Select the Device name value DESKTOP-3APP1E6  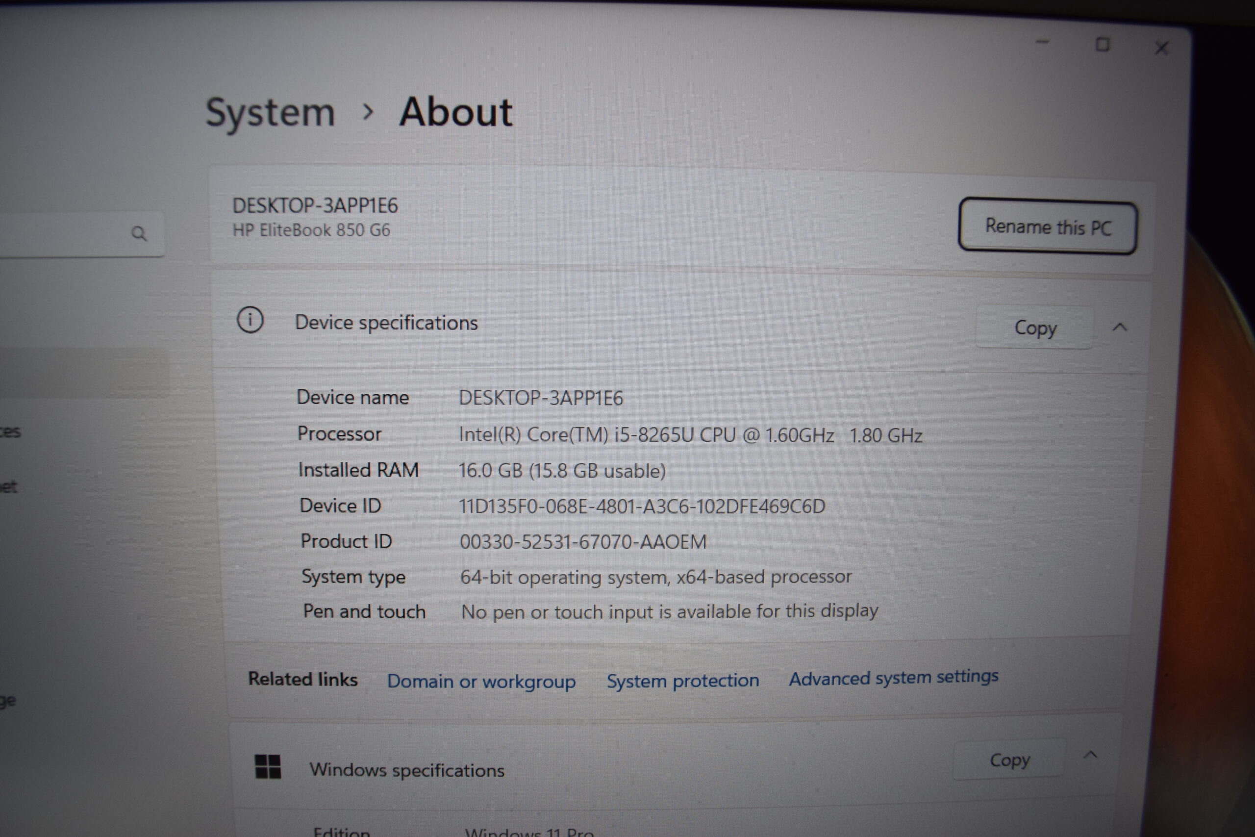click(x=541, y=398)
